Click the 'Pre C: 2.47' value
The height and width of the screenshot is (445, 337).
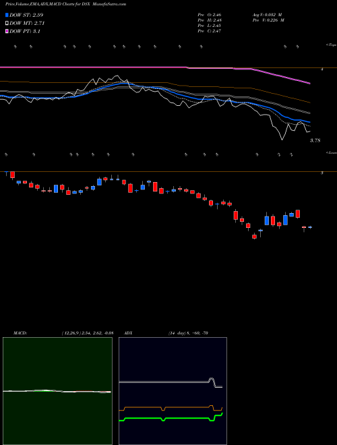tap(210, 31)
